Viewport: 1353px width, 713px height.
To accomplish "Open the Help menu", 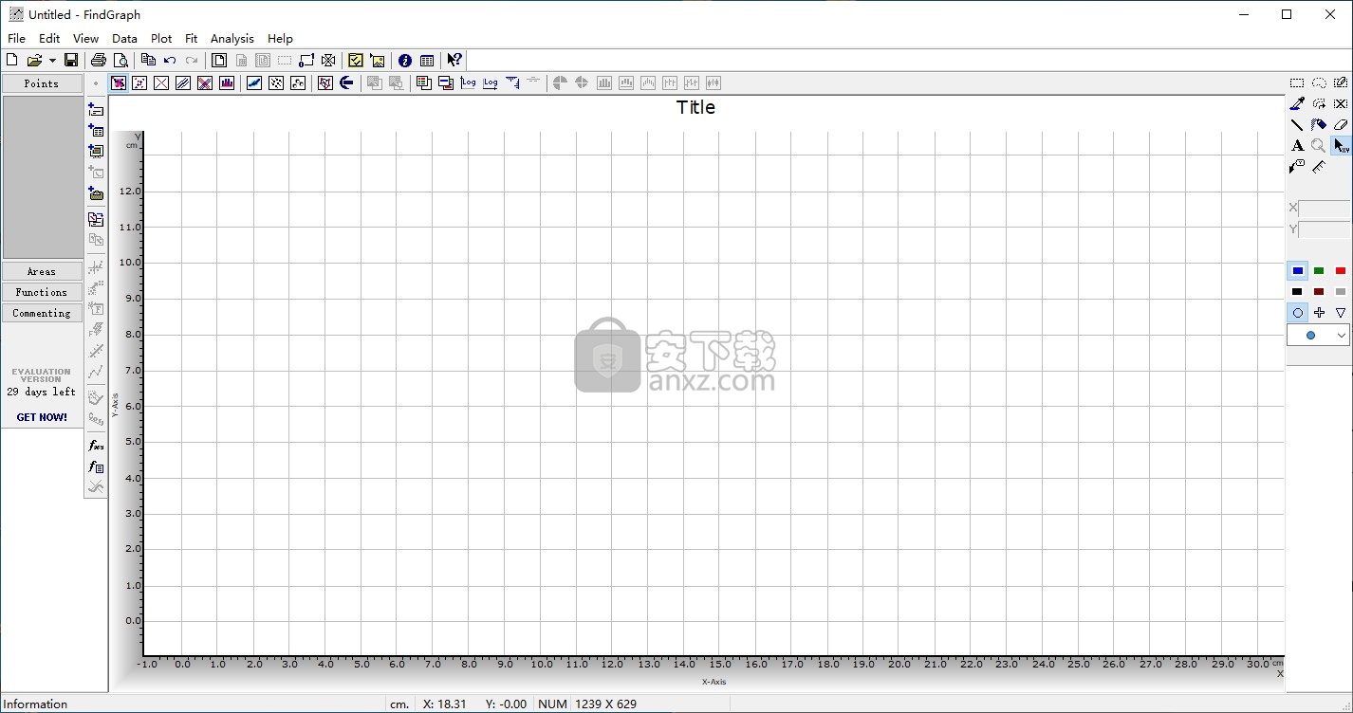I will (280, 38).
